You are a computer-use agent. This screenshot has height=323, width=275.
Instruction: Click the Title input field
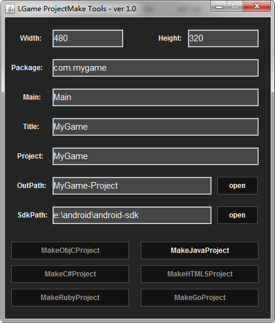click(155, 127)
